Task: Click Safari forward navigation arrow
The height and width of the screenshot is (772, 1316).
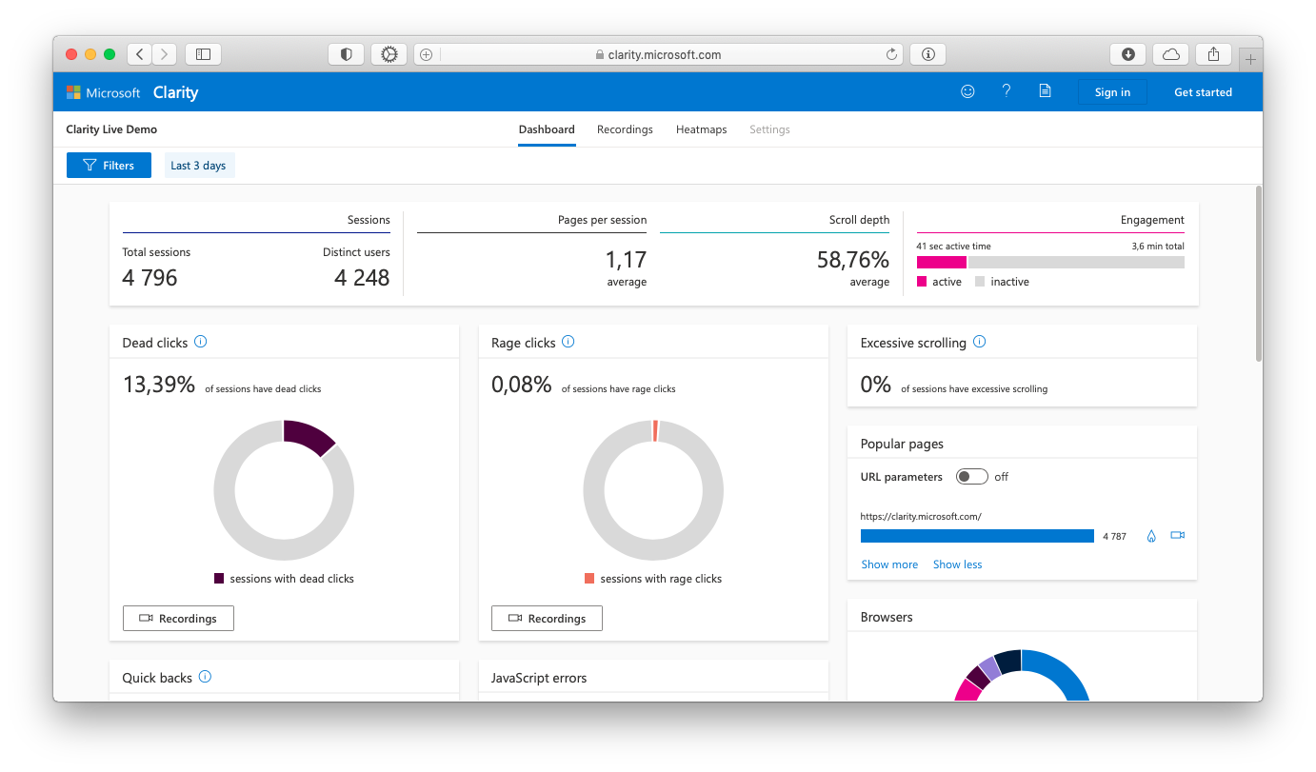Action: tap(165, 54)
